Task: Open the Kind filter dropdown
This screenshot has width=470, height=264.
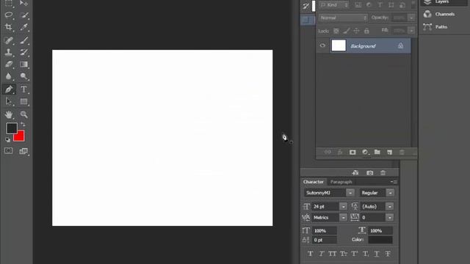Action: (x=334, y=5)
